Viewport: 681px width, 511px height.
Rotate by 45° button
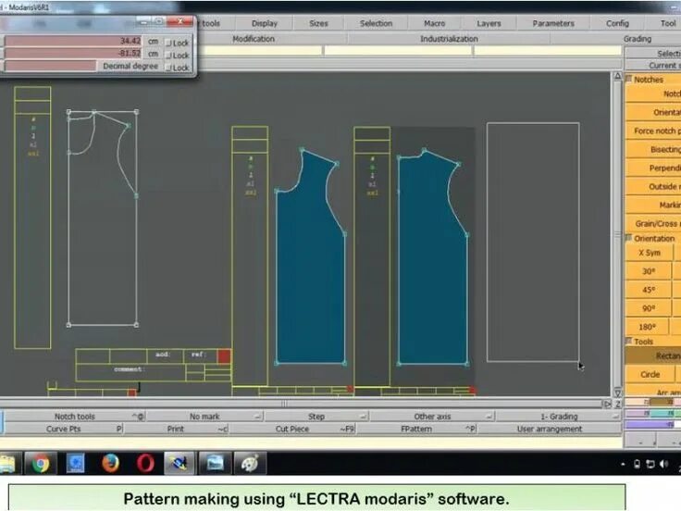[x=649, y=290]
